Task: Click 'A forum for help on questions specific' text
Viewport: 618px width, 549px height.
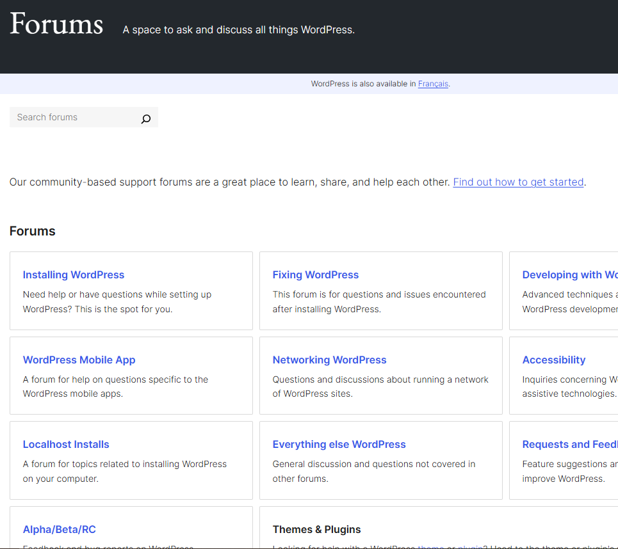Action: [x=115, y=386]
